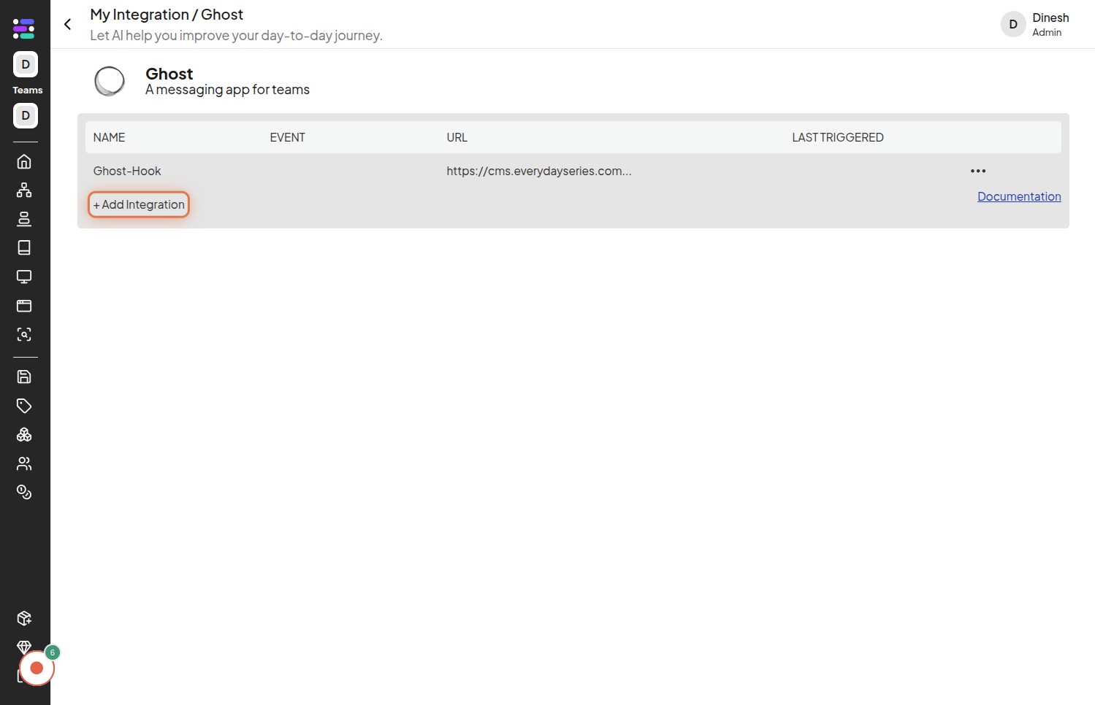
Task: Click 'A messaging app for teams' text
Action: coord(227,90)
